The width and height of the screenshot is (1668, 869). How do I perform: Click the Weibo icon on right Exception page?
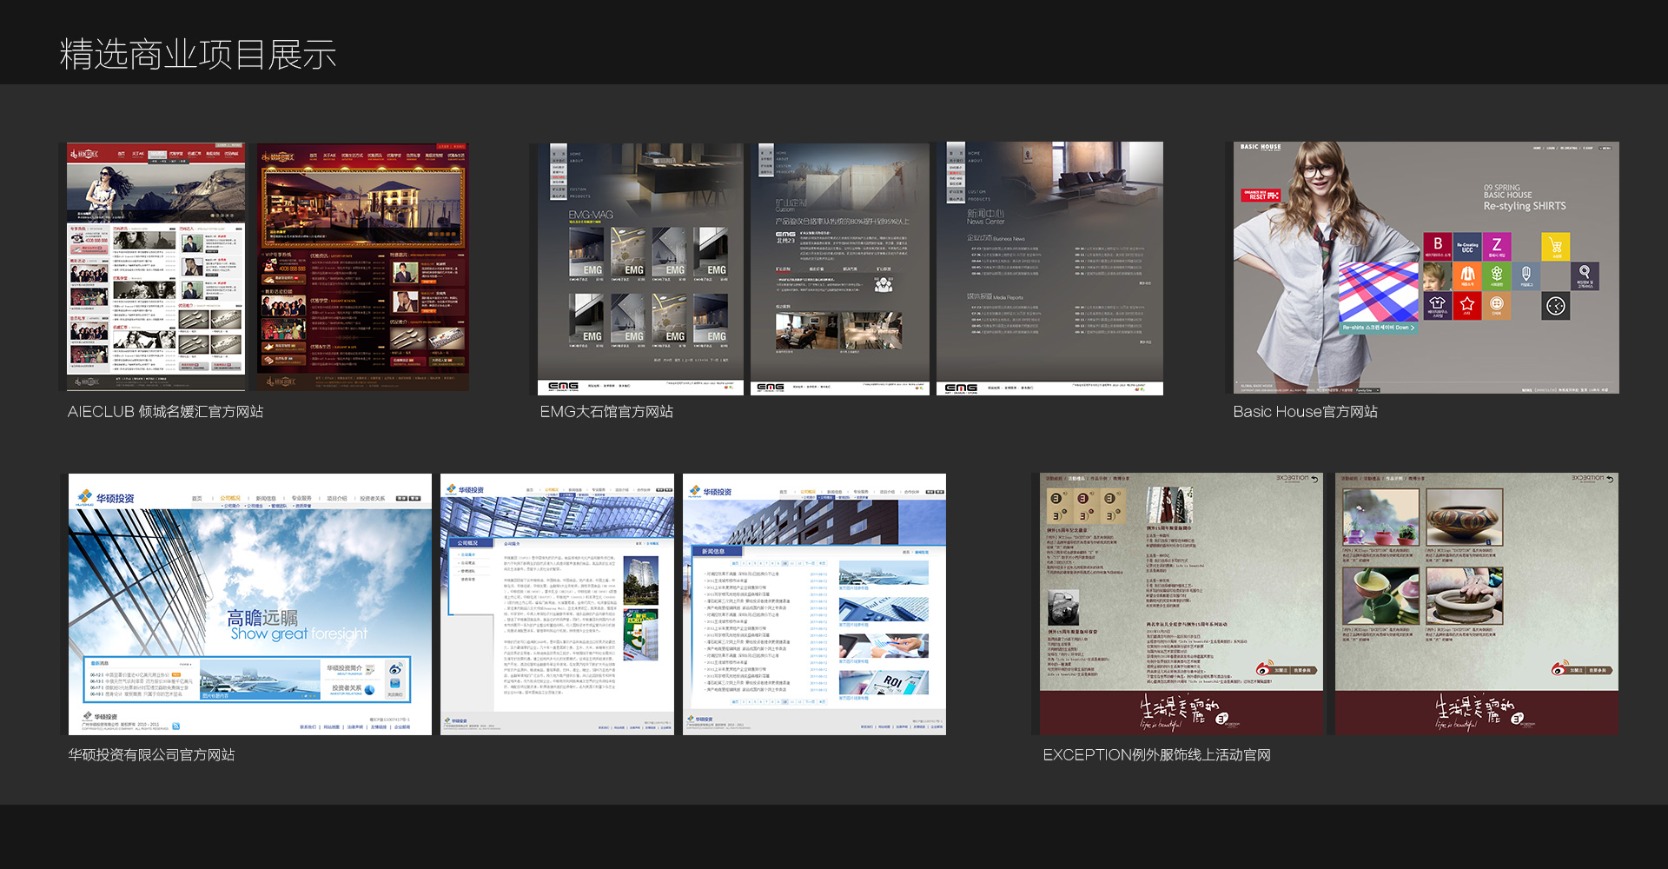point(1560,669)
